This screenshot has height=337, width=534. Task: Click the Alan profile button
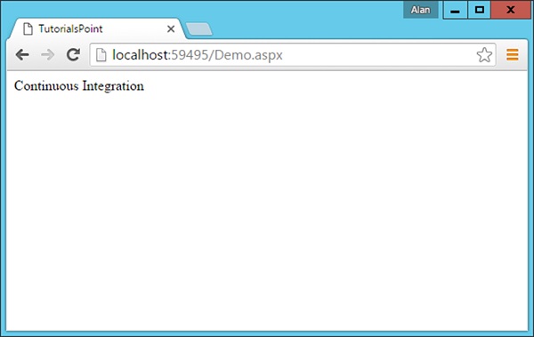click(x=421, y=10)
